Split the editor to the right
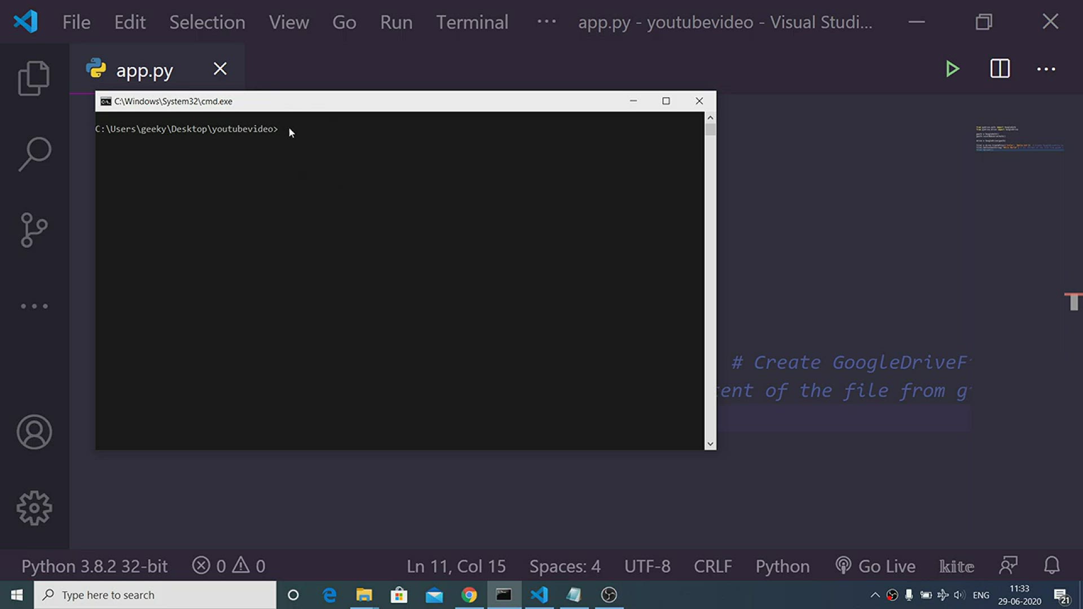 [1000, 69]
